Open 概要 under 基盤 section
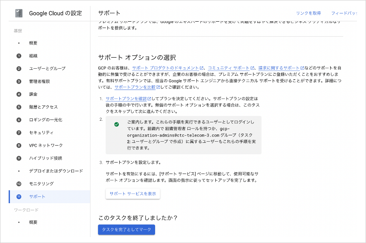This screenshot has width=366, height=243. pyautogui.click(x=33, y=43)
